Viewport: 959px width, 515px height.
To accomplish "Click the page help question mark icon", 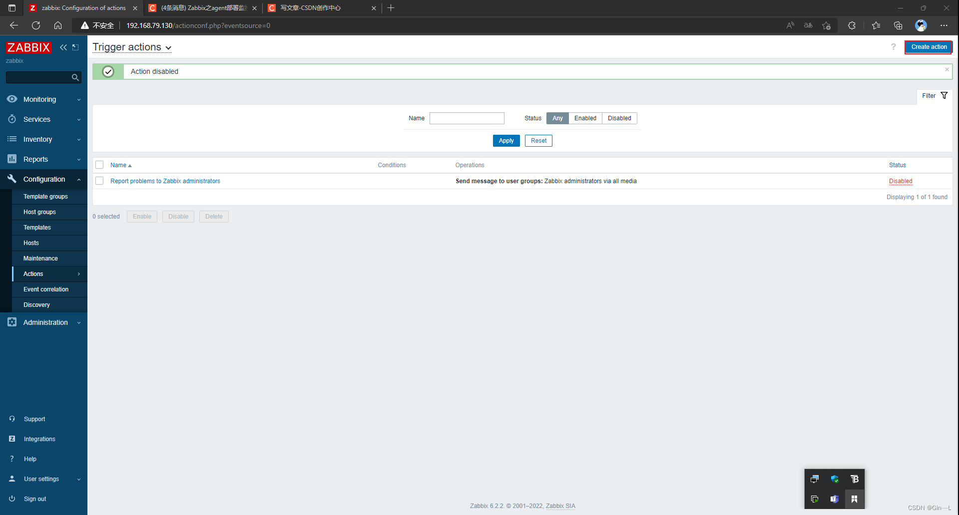I will (894, 47).
